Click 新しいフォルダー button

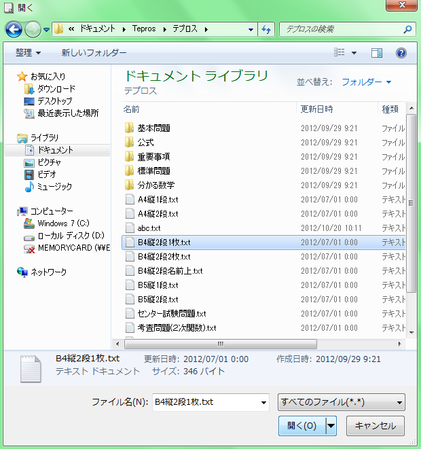pyautogui.click(x=94, y=53)
